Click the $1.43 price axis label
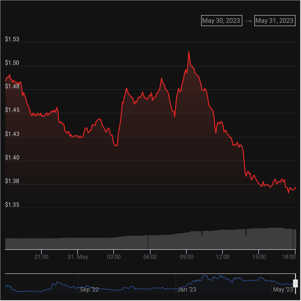 [x=12, y=134]
